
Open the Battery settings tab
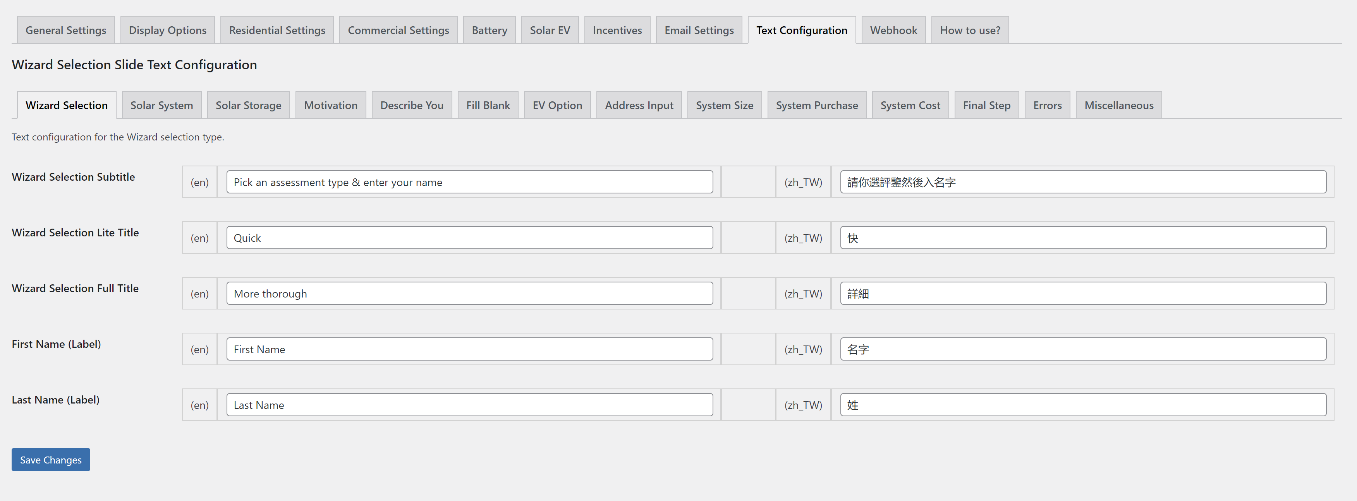489,31
